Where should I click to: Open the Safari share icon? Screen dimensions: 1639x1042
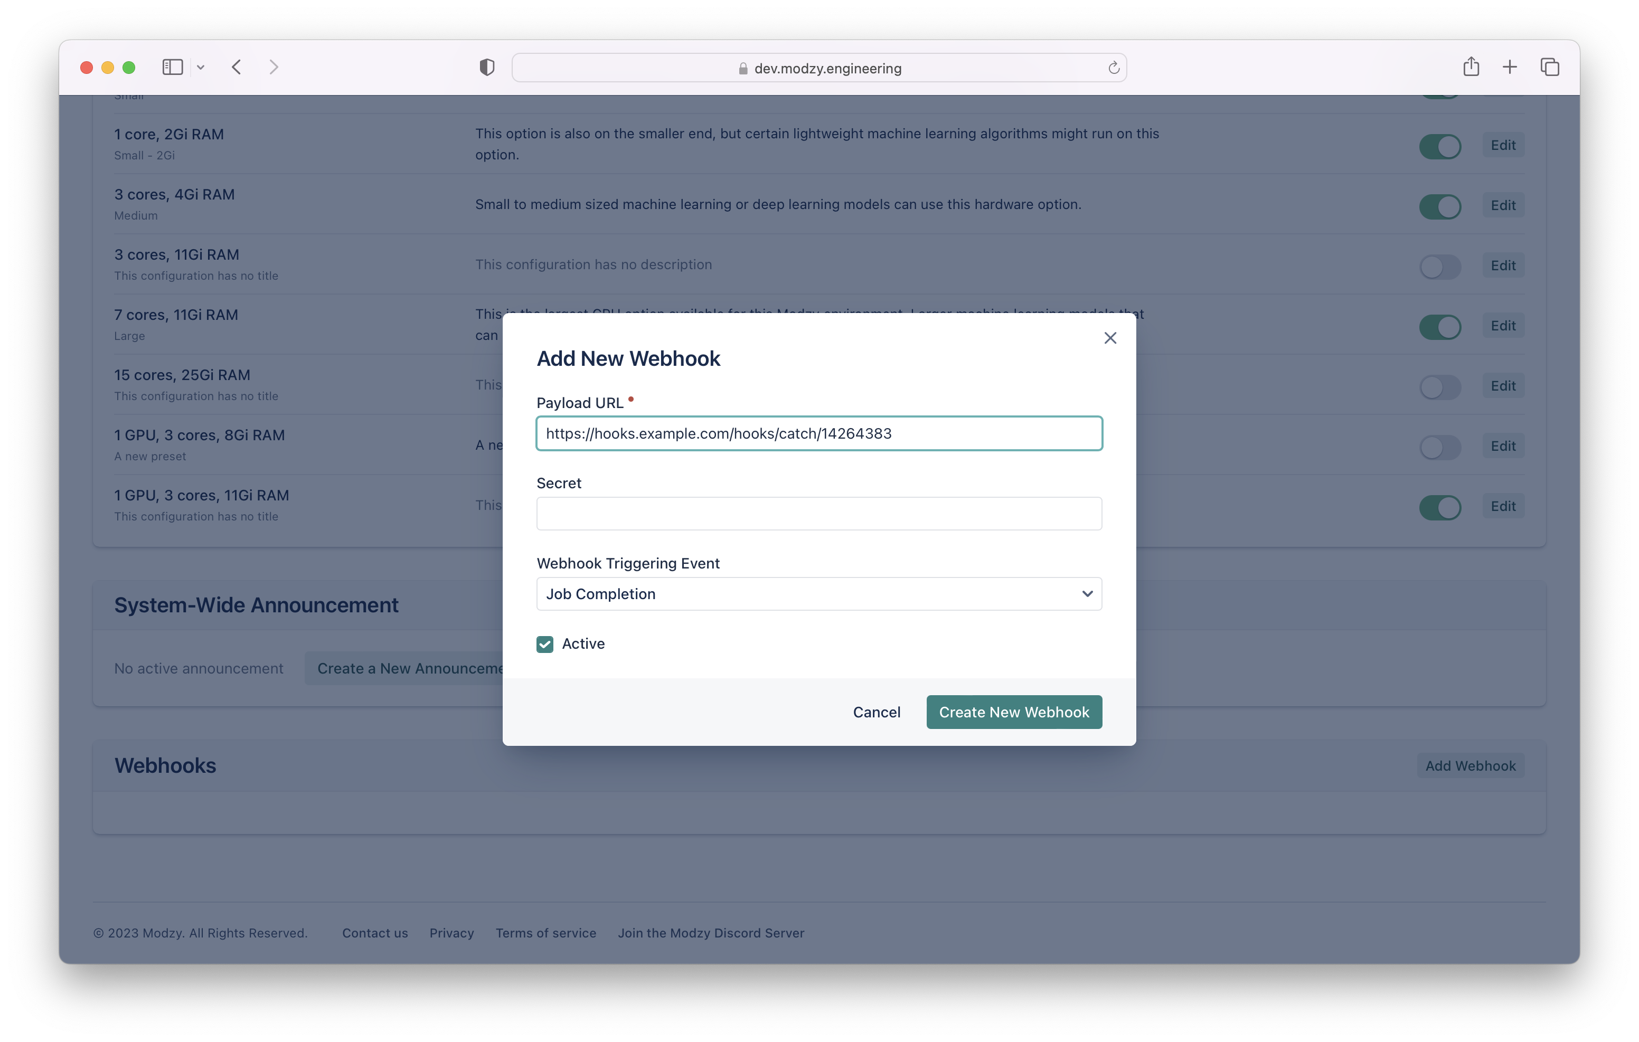(x=1471, y=67)
